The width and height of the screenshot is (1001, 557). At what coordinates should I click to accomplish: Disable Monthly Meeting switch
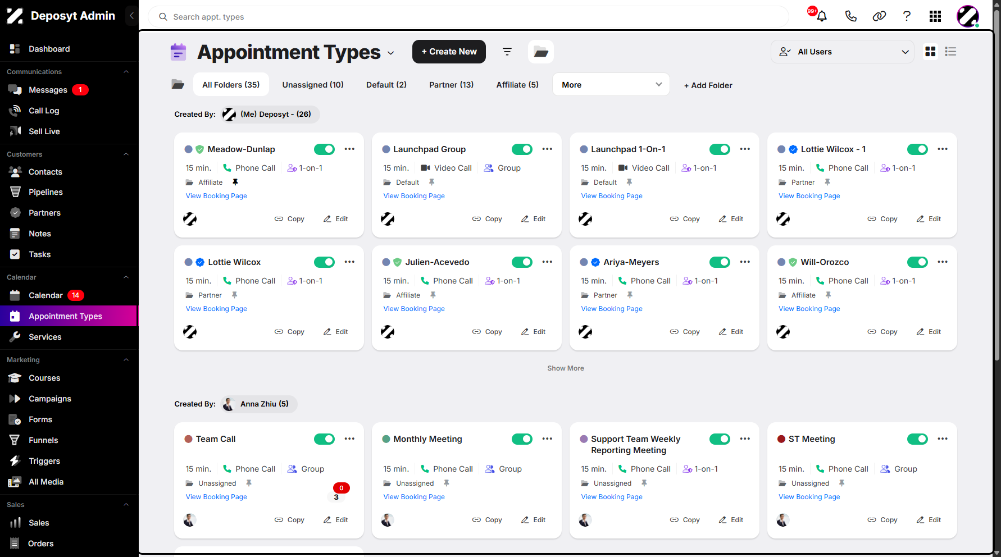(522, 439)
